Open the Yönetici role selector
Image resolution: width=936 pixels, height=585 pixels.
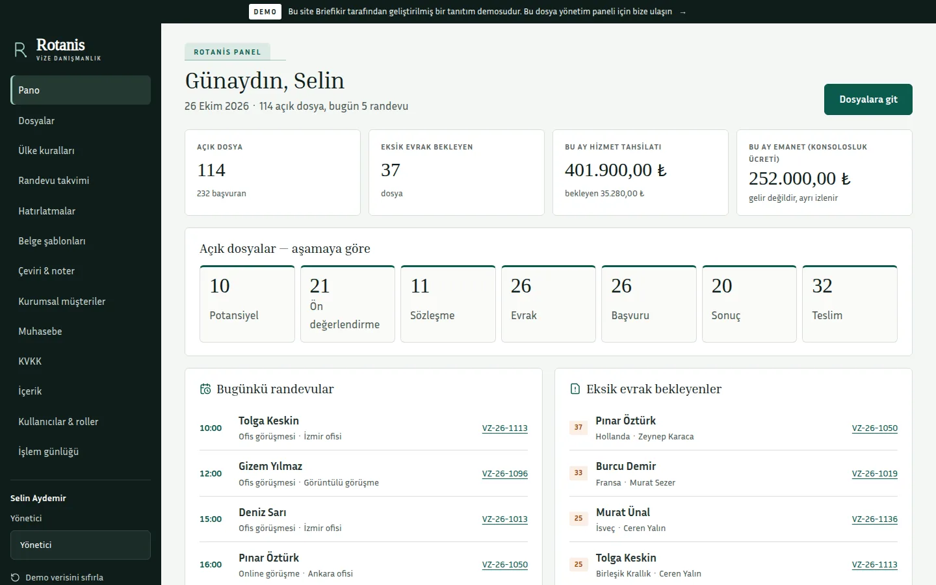81,545
